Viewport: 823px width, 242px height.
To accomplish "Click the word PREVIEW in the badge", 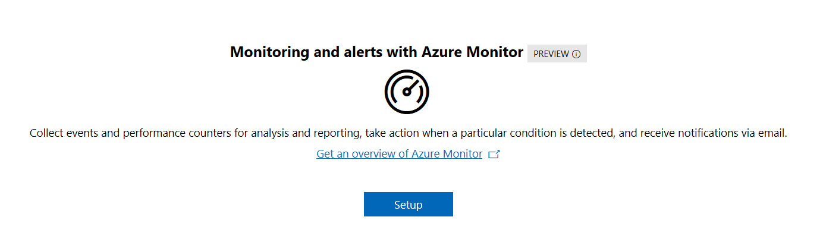I will (x=551, y=54).
